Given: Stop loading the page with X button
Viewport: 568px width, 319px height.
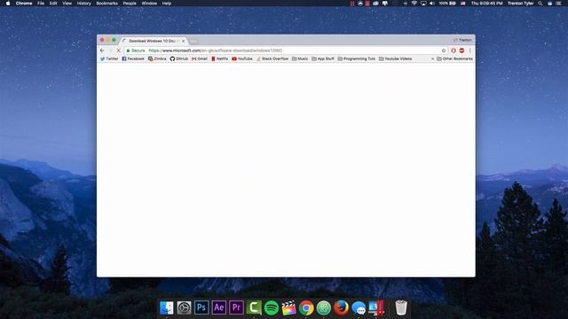Looking at the screenshot, I should [x=118, y=51].
